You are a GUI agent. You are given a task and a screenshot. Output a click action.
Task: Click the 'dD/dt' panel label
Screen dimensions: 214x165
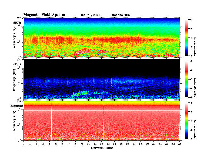click(x=17, y=64)
